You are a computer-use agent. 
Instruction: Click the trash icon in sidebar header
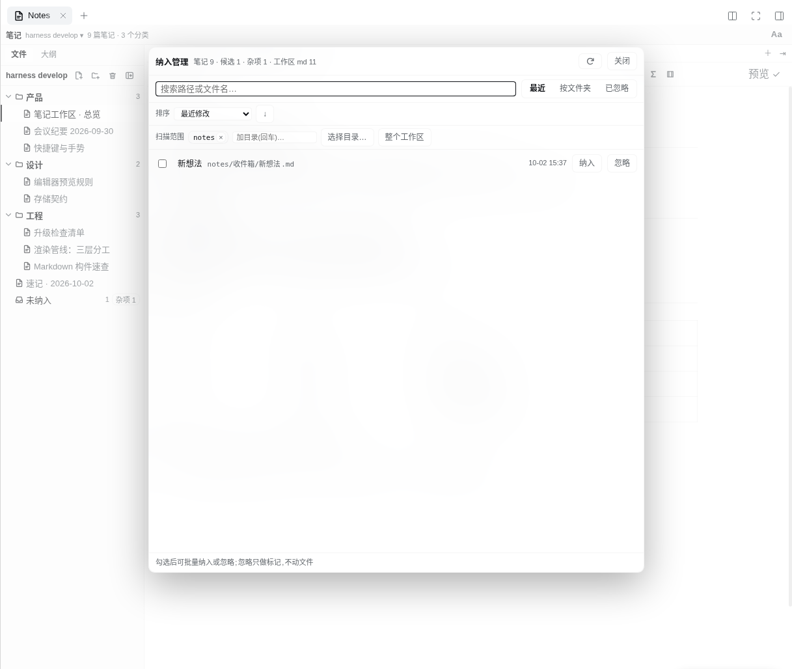113,75
